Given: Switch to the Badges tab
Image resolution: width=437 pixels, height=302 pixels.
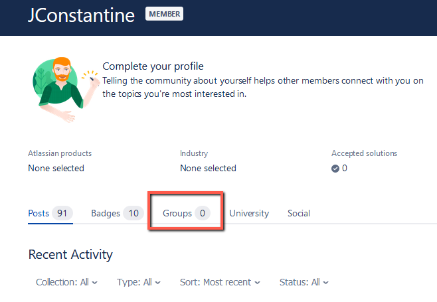Looking at the screenshot, I should pyautogui.click(x=118, y=214).
